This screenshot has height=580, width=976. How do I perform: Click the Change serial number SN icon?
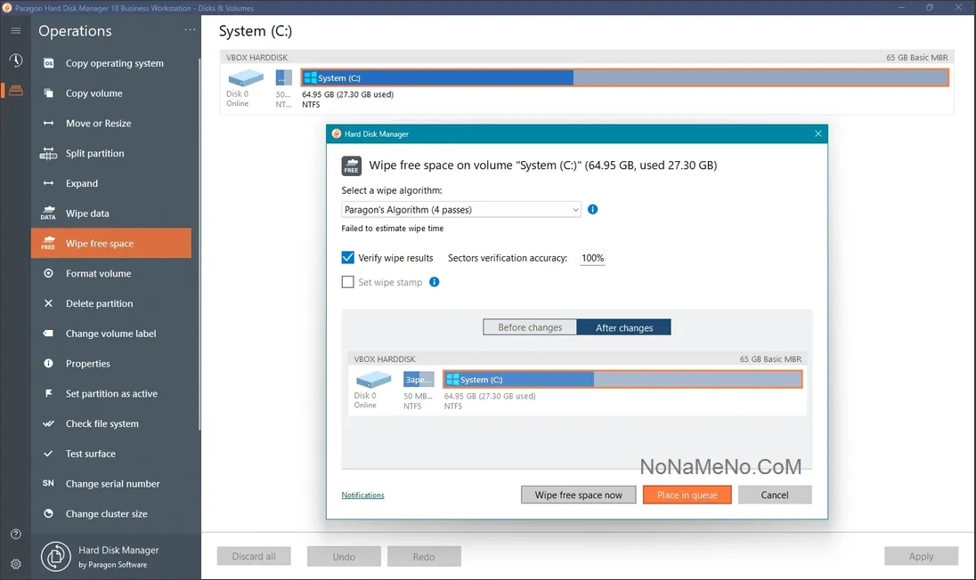[x=49, y=484]
